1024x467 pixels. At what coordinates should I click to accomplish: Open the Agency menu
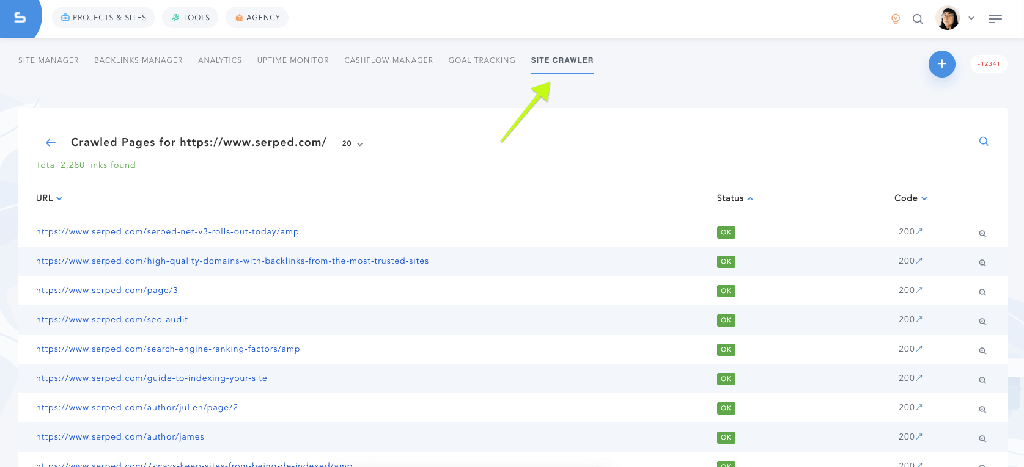pos(257,18)
